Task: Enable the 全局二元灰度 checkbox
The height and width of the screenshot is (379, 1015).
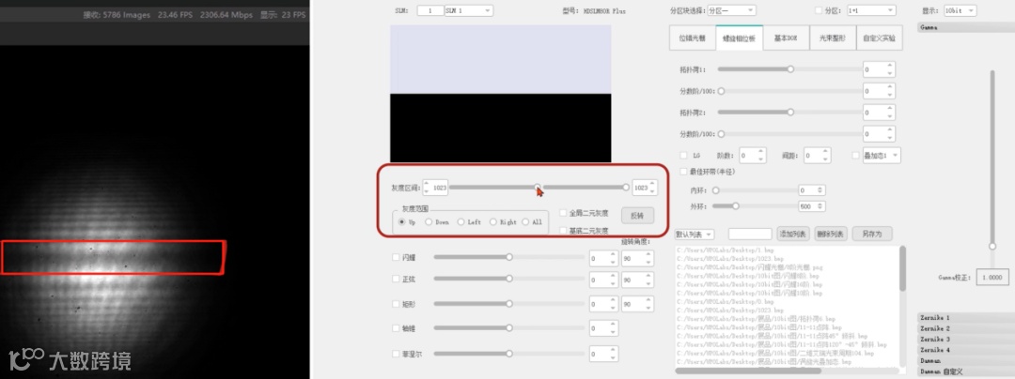Action: [x=563, y=212]
